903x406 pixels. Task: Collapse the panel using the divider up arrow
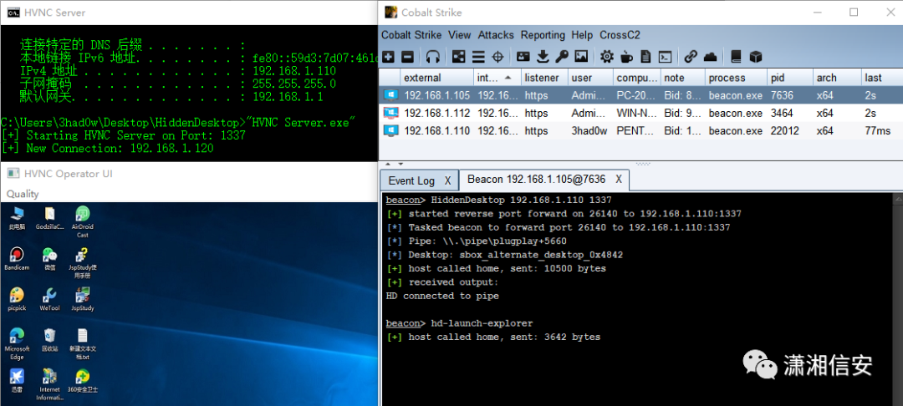pos(387,164)
